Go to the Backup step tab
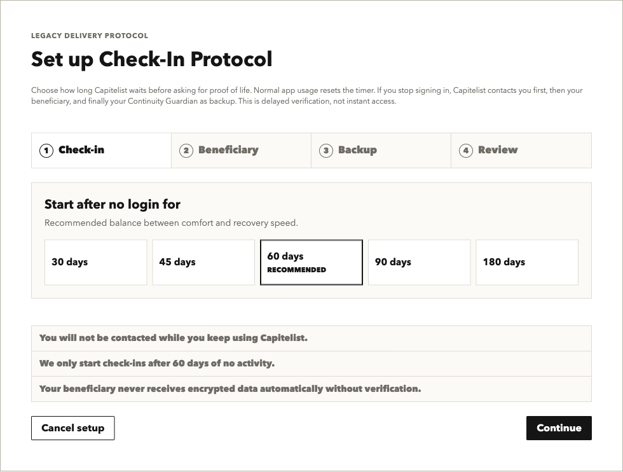 381,150
